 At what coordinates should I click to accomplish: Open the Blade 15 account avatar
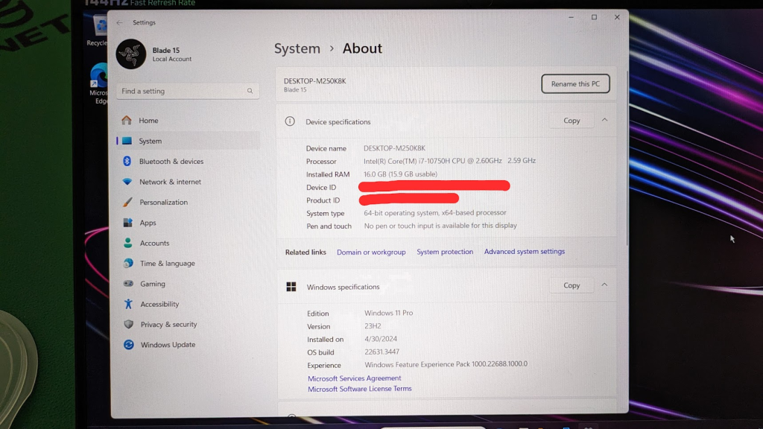(131, 54)
